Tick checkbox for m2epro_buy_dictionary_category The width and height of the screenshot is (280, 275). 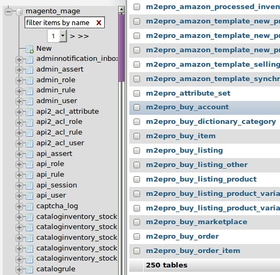[137, 122]
